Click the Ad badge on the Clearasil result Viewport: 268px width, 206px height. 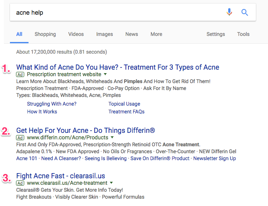[x=20, y=183]
